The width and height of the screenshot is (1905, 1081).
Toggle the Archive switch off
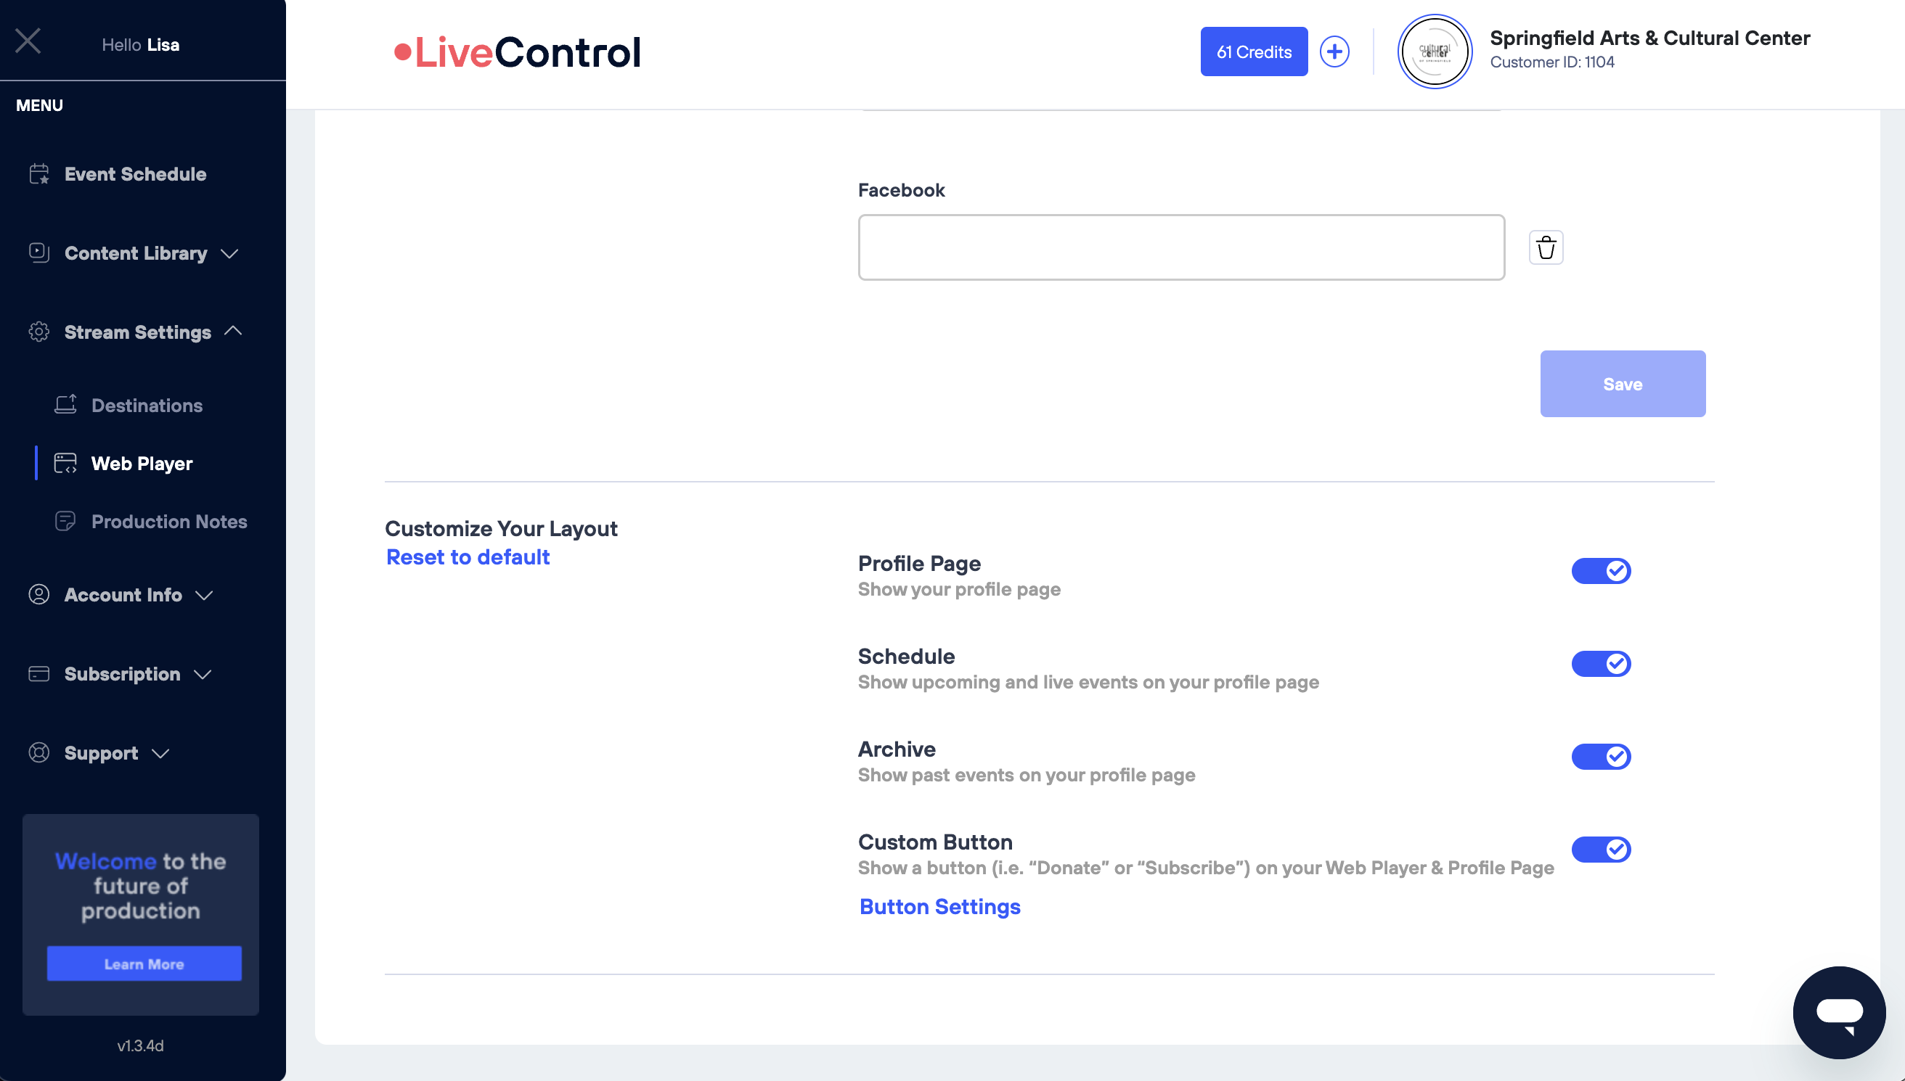tap(1601, 757)
